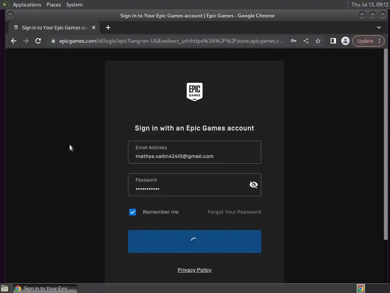Click the Chrome forward arrow
The width and height of the screenshot is (390, 293).
coord(26,41)
